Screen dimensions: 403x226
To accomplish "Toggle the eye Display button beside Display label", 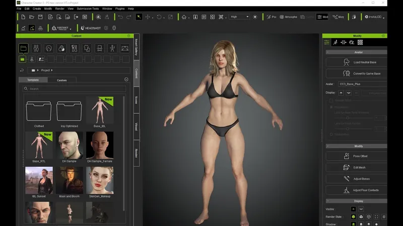I will pos(341,93).
